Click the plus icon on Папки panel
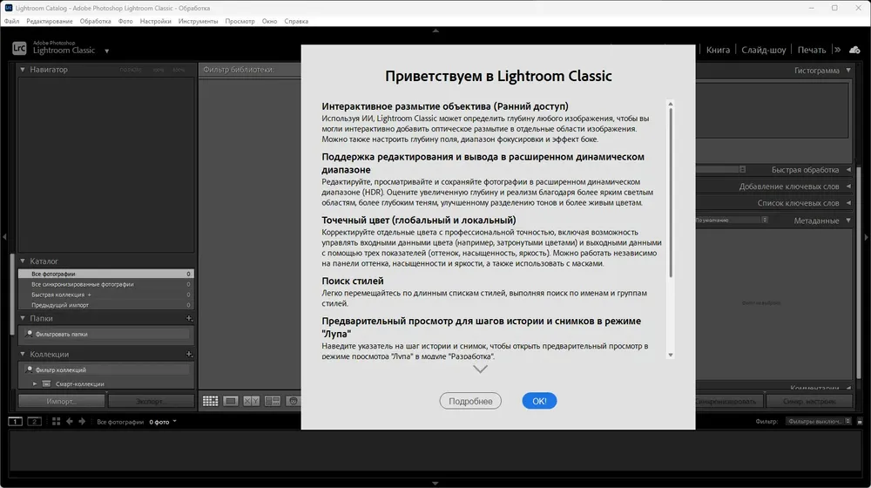871x488 pixels. pos(189,319)
